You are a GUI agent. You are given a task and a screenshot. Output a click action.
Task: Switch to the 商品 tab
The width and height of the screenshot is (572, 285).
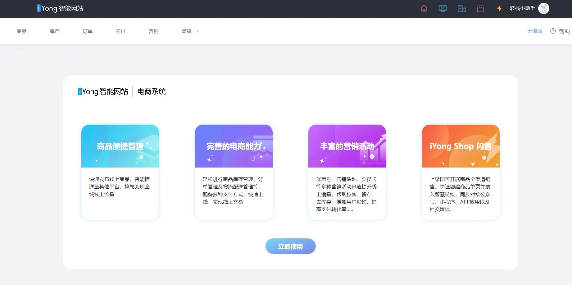point(21,31)
